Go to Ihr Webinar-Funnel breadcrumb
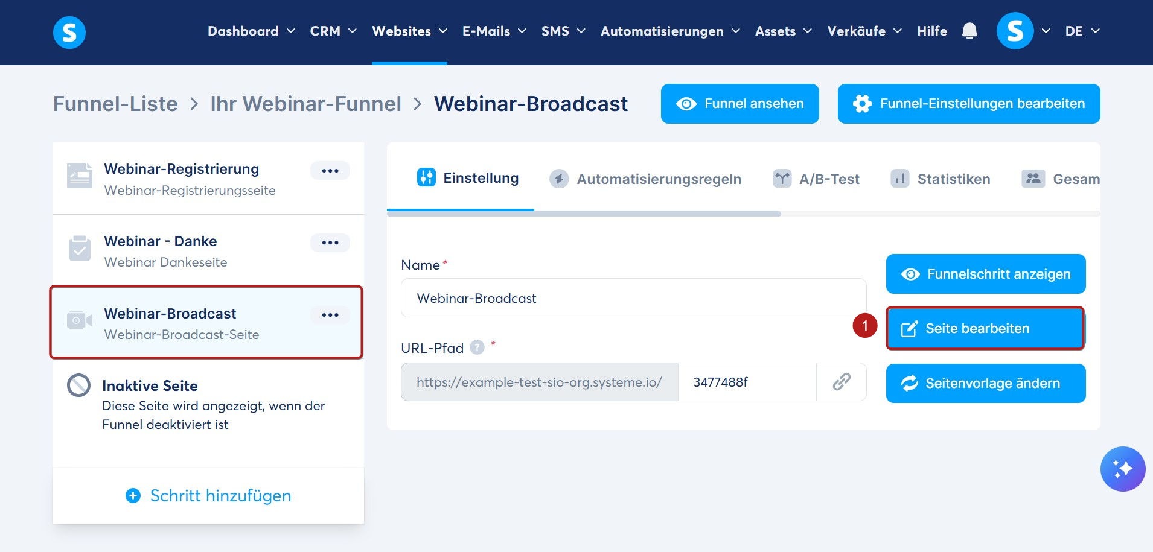This screenshot has width=1153, height=552. 305,104
